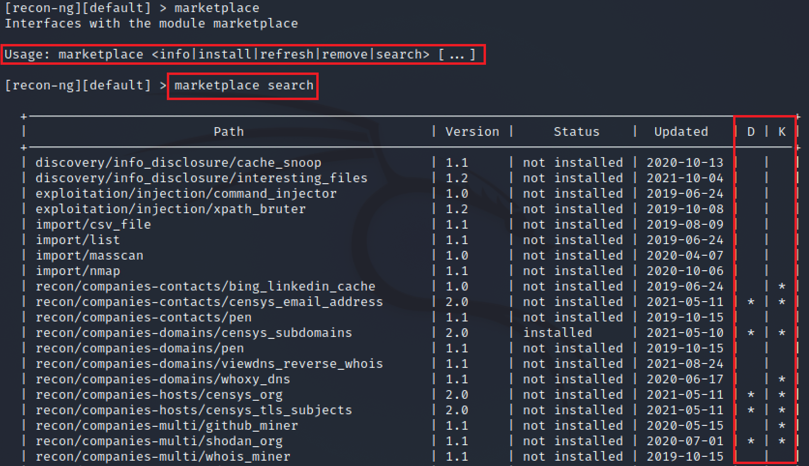
Task: Click the K column header
Action: pyautogui.click(x=782, y=131)
